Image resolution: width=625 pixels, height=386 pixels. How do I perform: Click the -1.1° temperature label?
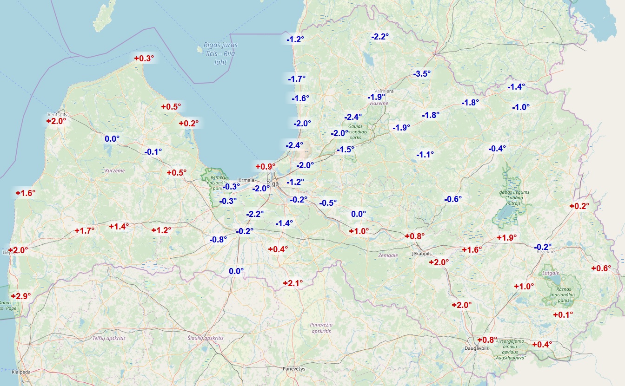(425, 154)
